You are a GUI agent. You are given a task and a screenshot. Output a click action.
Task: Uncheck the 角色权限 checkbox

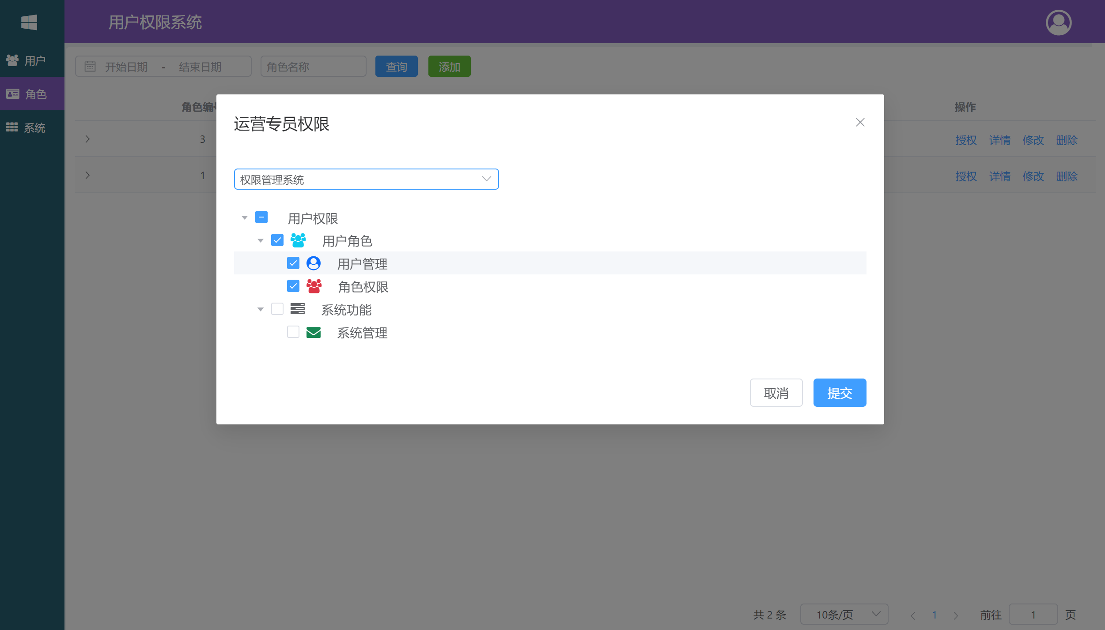(x=293, y=286)
